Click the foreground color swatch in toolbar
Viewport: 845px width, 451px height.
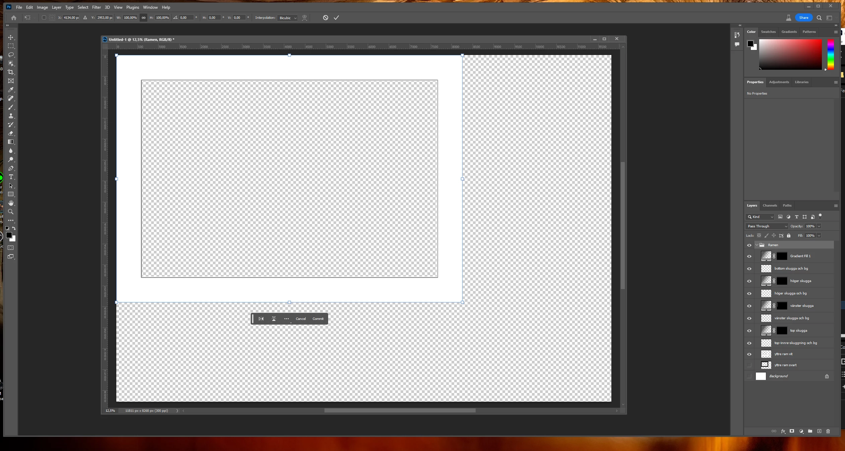[9, 235]
